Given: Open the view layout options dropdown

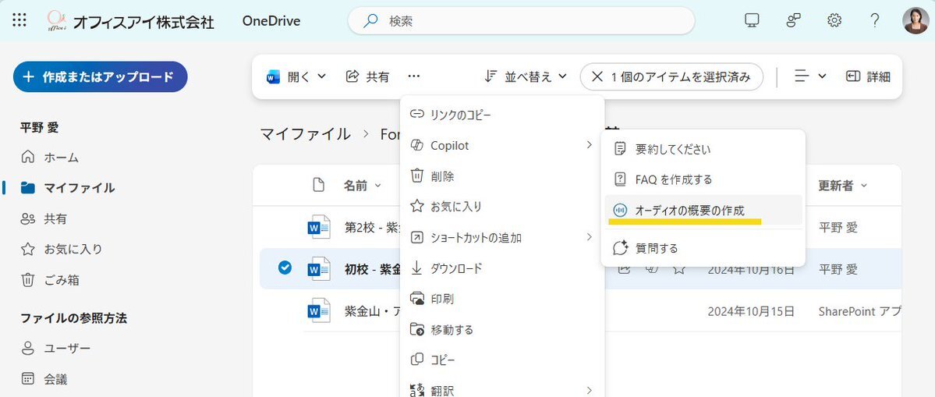Looking at the screenshot, I should point(810,76).
